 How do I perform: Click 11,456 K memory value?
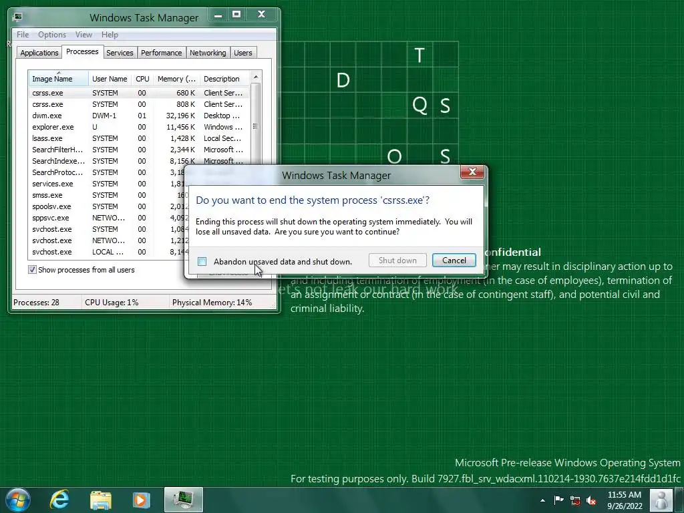click(180, 127)
